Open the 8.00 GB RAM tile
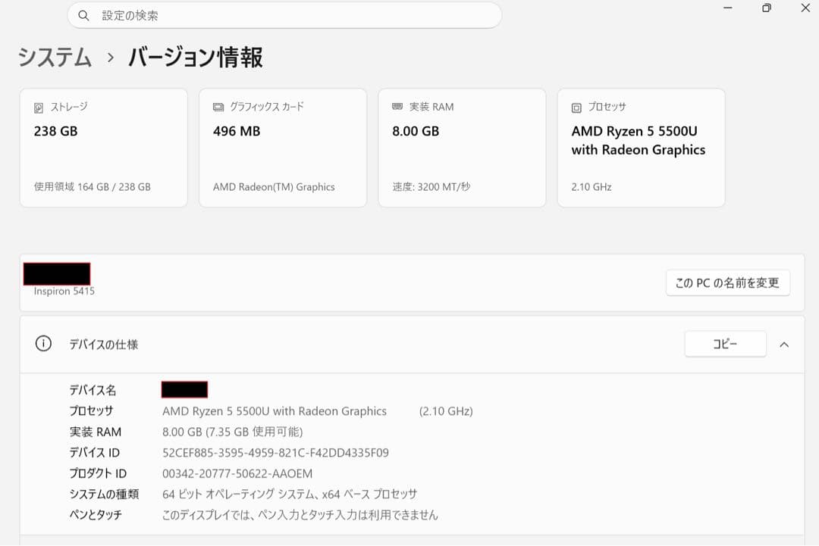Image resolution: width=819 pixels, height=546 pixels. [x=462, y=148]
